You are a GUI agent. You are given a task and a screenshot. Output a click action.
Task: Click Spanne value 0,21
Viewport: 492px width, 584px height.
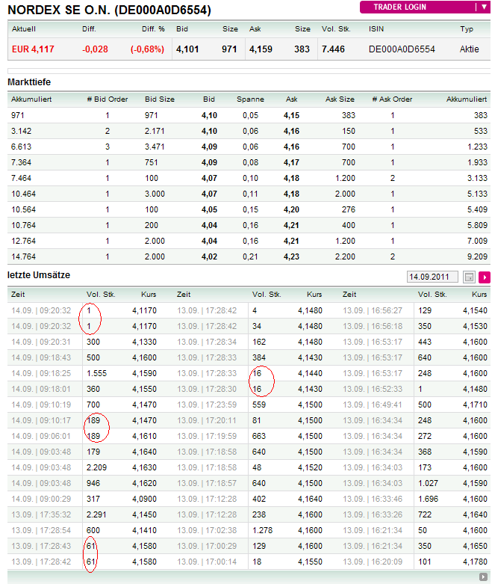(250, 256)
